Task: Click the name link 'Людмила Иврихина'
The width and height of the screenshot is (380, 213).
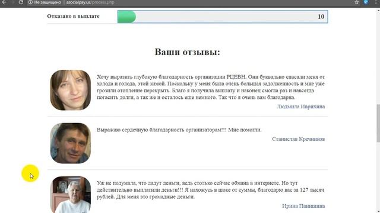Action: pos(300,106)
